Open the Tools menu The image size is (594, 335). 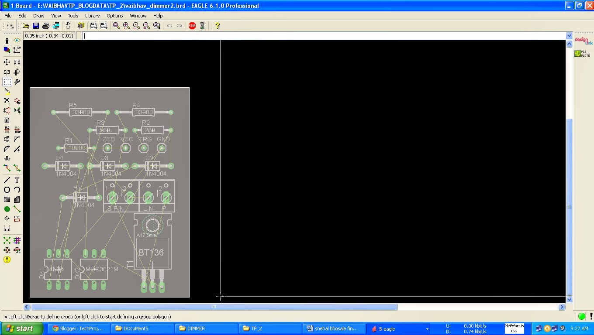click(73, 16)
